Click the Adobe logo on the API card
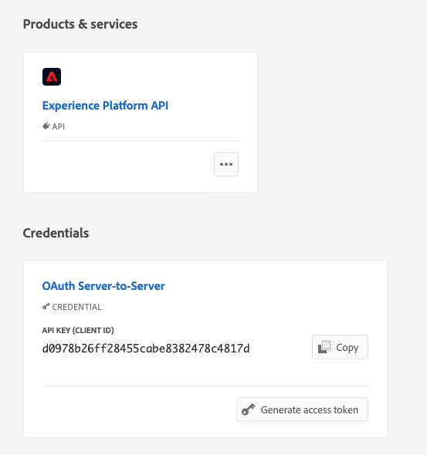Viewport: 427px width, 455px height. [52, 76]
